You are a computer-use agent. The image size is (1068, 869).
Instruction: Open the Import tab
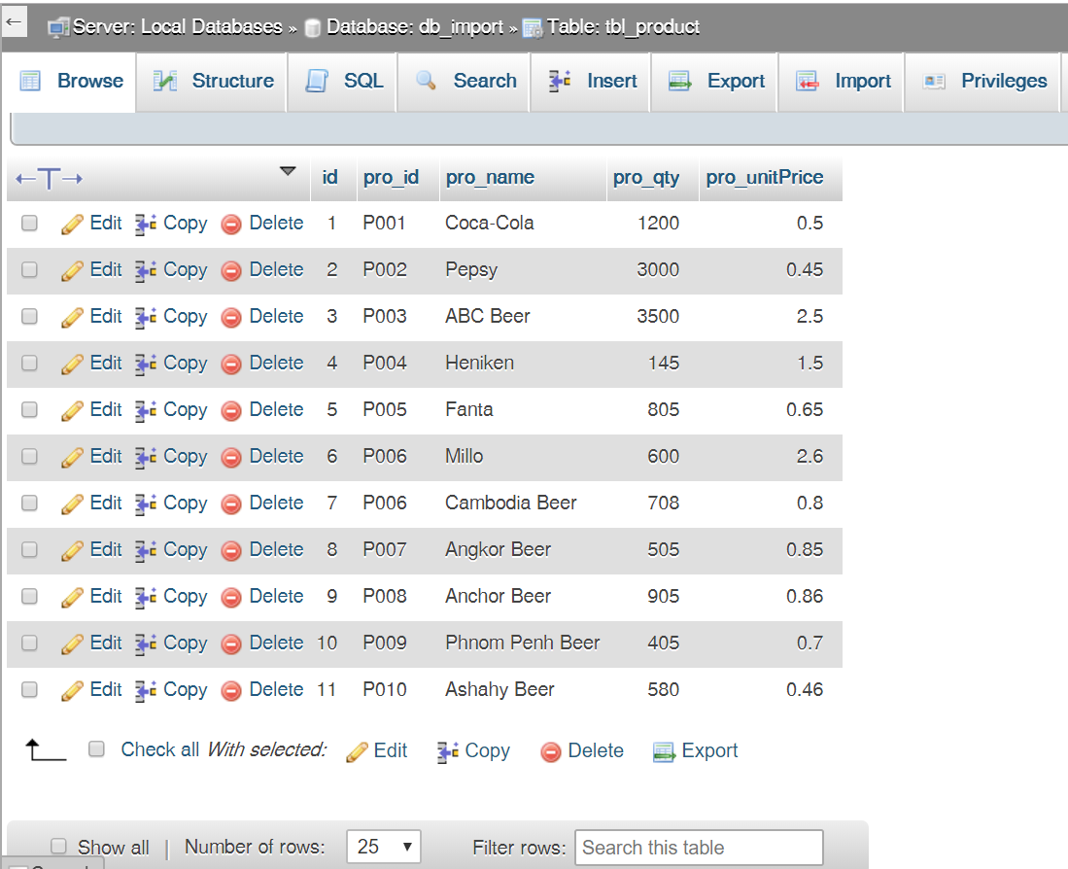[842, 81]
